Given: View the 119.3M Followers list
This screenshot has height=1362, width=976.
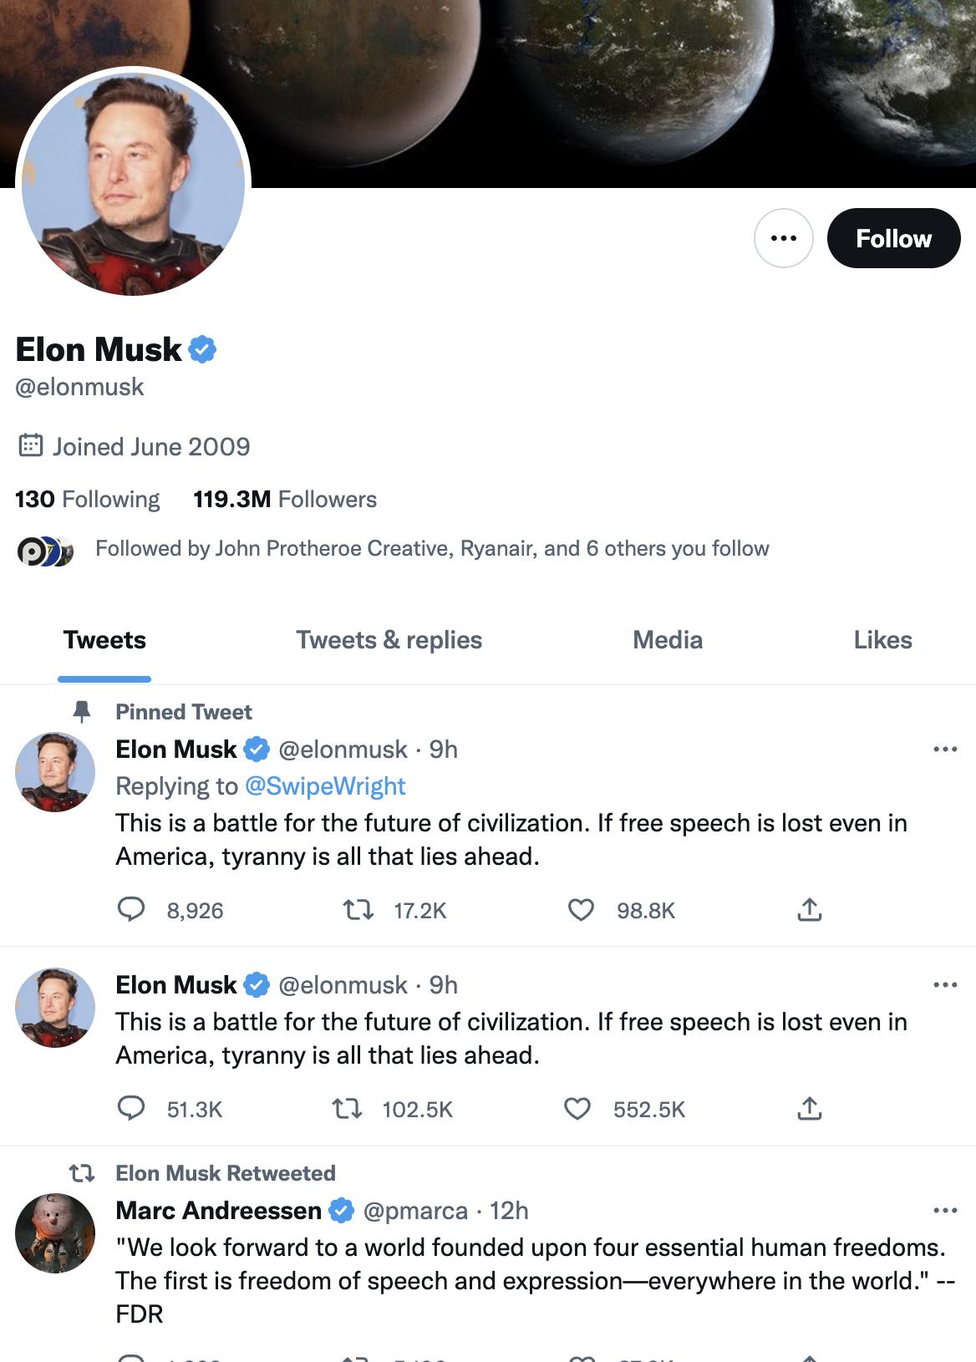Looking at the screenshot, I should point(285,500).
